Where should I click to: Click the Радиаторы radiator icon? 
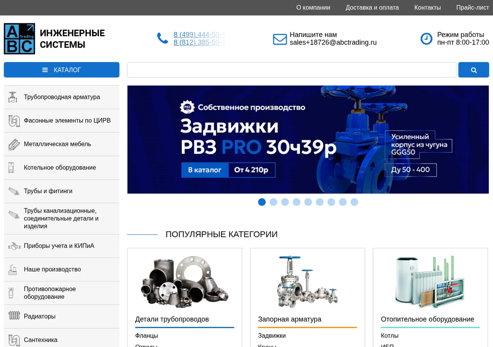14,316
